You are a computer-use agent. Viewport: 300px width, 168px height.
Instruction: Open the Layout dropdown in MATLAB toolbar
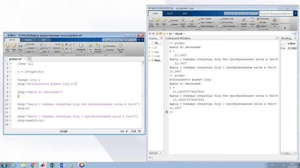pyautogui.click(x=252, y=26)
